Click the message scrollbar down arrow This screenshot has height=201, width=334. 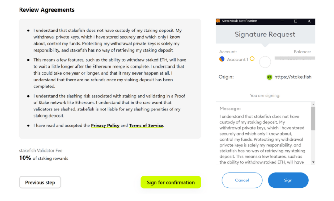coord(313,162)
